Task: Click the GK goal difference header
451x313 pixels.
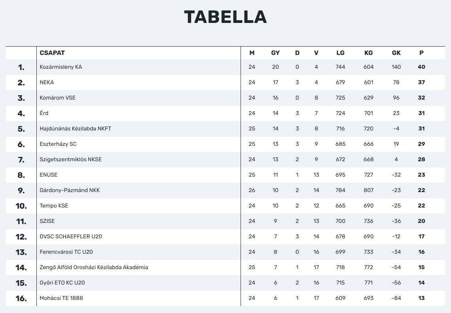Action: pos(396,53)
